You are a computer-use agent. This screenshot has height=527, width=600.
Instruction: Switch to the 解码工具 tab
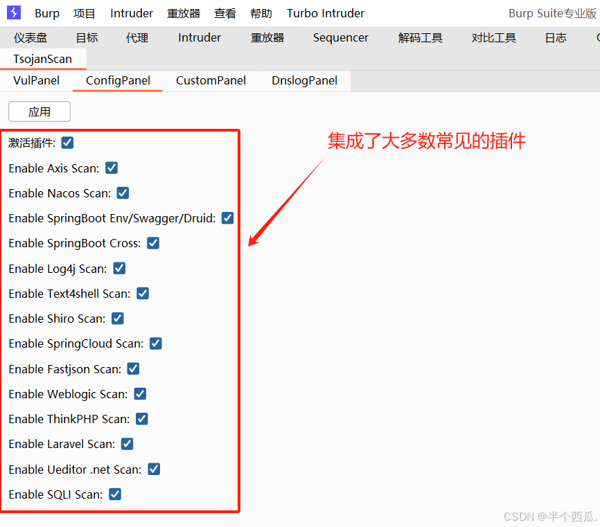(421, 37)
